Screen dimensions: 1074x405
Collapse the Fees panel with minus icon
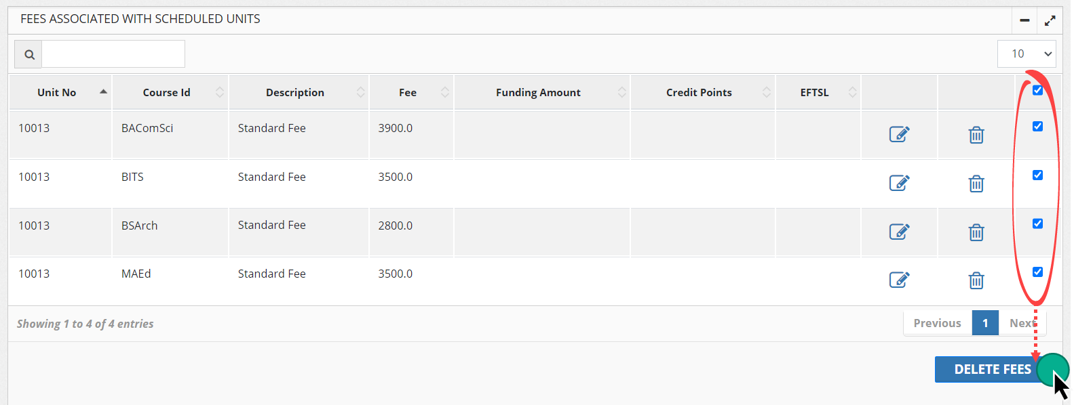click(1024, 20)
